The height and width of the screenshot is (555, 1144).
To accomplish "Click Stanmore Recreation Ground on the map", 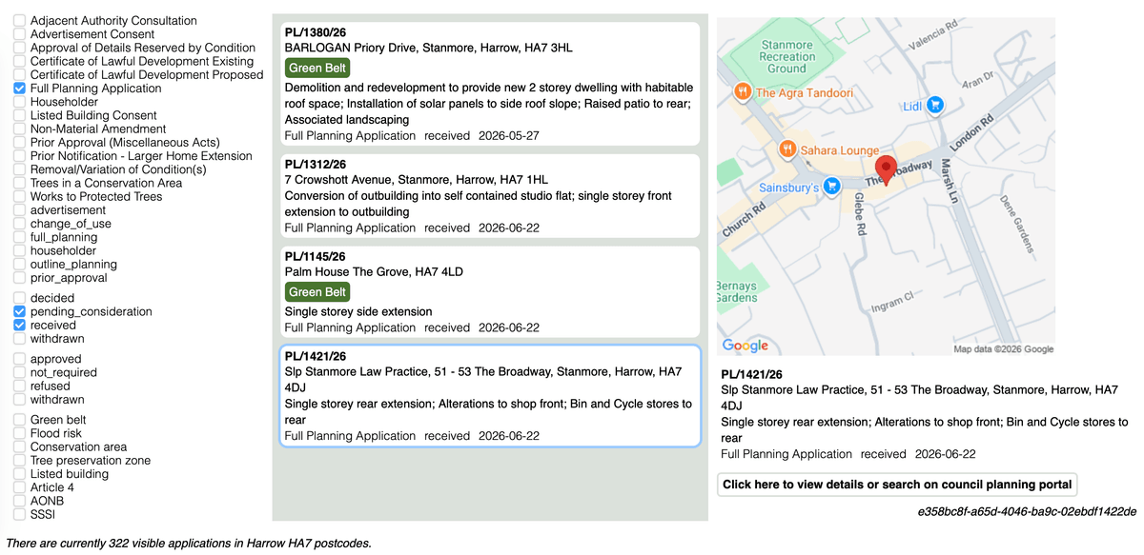I will (786, 56).
